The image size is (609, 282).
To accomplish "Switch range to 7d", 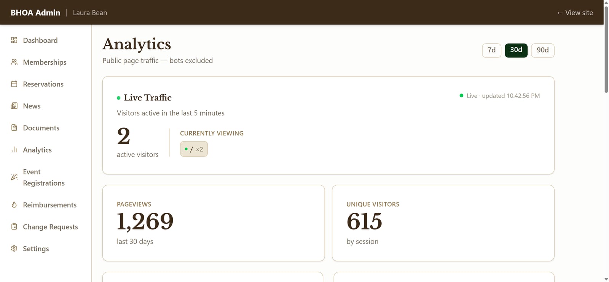I will point(491,50).
